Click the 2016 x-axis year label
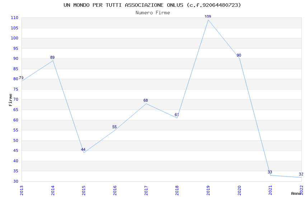305x197 pixels. 115,190
